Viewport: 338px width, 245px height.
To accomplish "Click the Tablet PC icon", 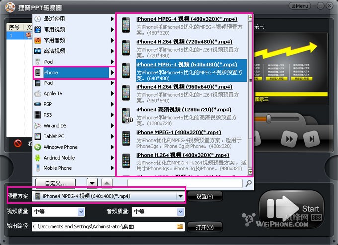I will pyautogui.click(x=38, y=136).
